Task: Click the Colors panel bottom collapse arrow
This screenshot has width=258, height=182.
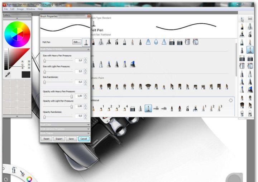Action: (x=17, y=116)
